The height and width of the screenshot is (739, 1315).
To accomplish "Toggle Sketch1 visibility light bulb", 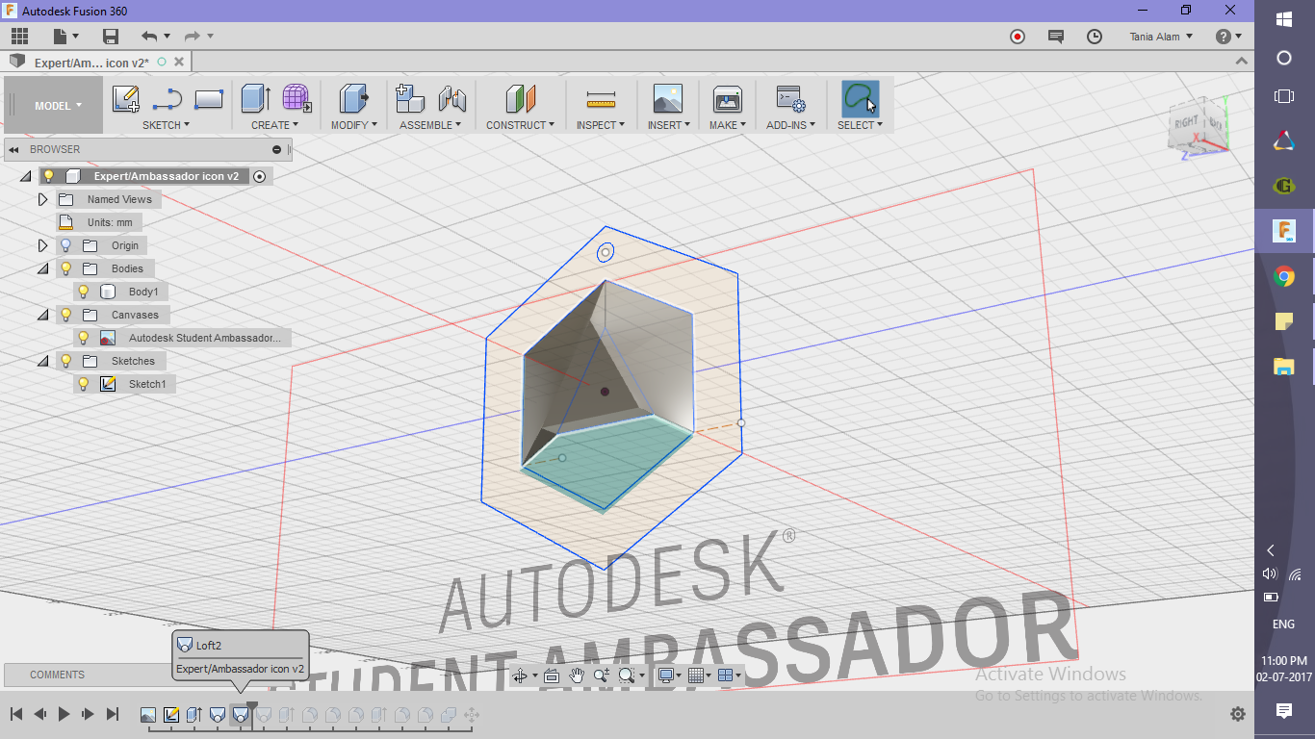I will pyautogui.click(x=84, y=384).
